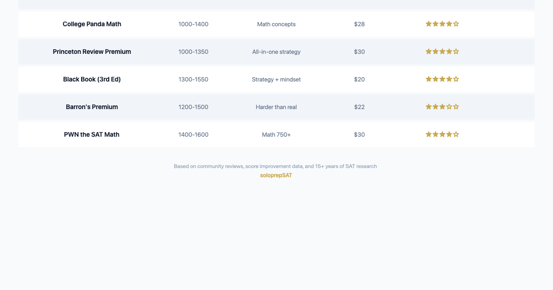Click the Black Book star rating

coord(442,79)
